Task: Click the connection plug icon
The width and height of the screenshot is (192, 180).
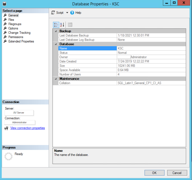Action: (x=6, y=128)
